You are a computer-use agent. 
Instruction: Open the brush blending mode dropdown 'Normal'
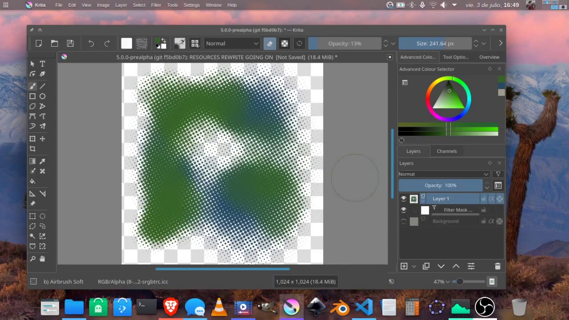tap(232, 44)
